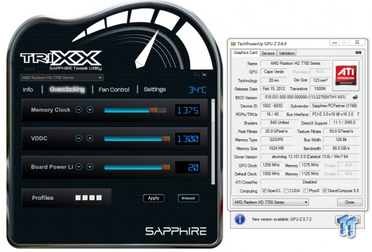372x252 pixels.
Task: Click the Memory Type GDDR5 field
Action: [277, 140]
